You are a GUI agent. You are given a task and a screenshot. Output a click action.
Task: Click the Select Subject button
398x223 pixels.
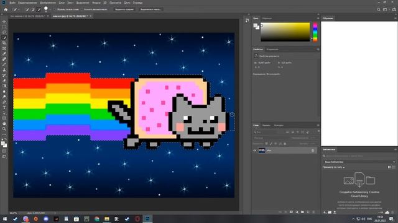coord(124,9)
